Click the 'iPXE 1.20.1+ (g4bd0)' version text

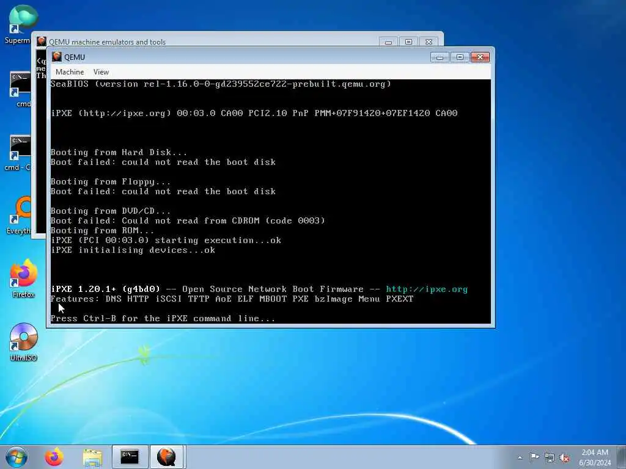tap(105, 289)
